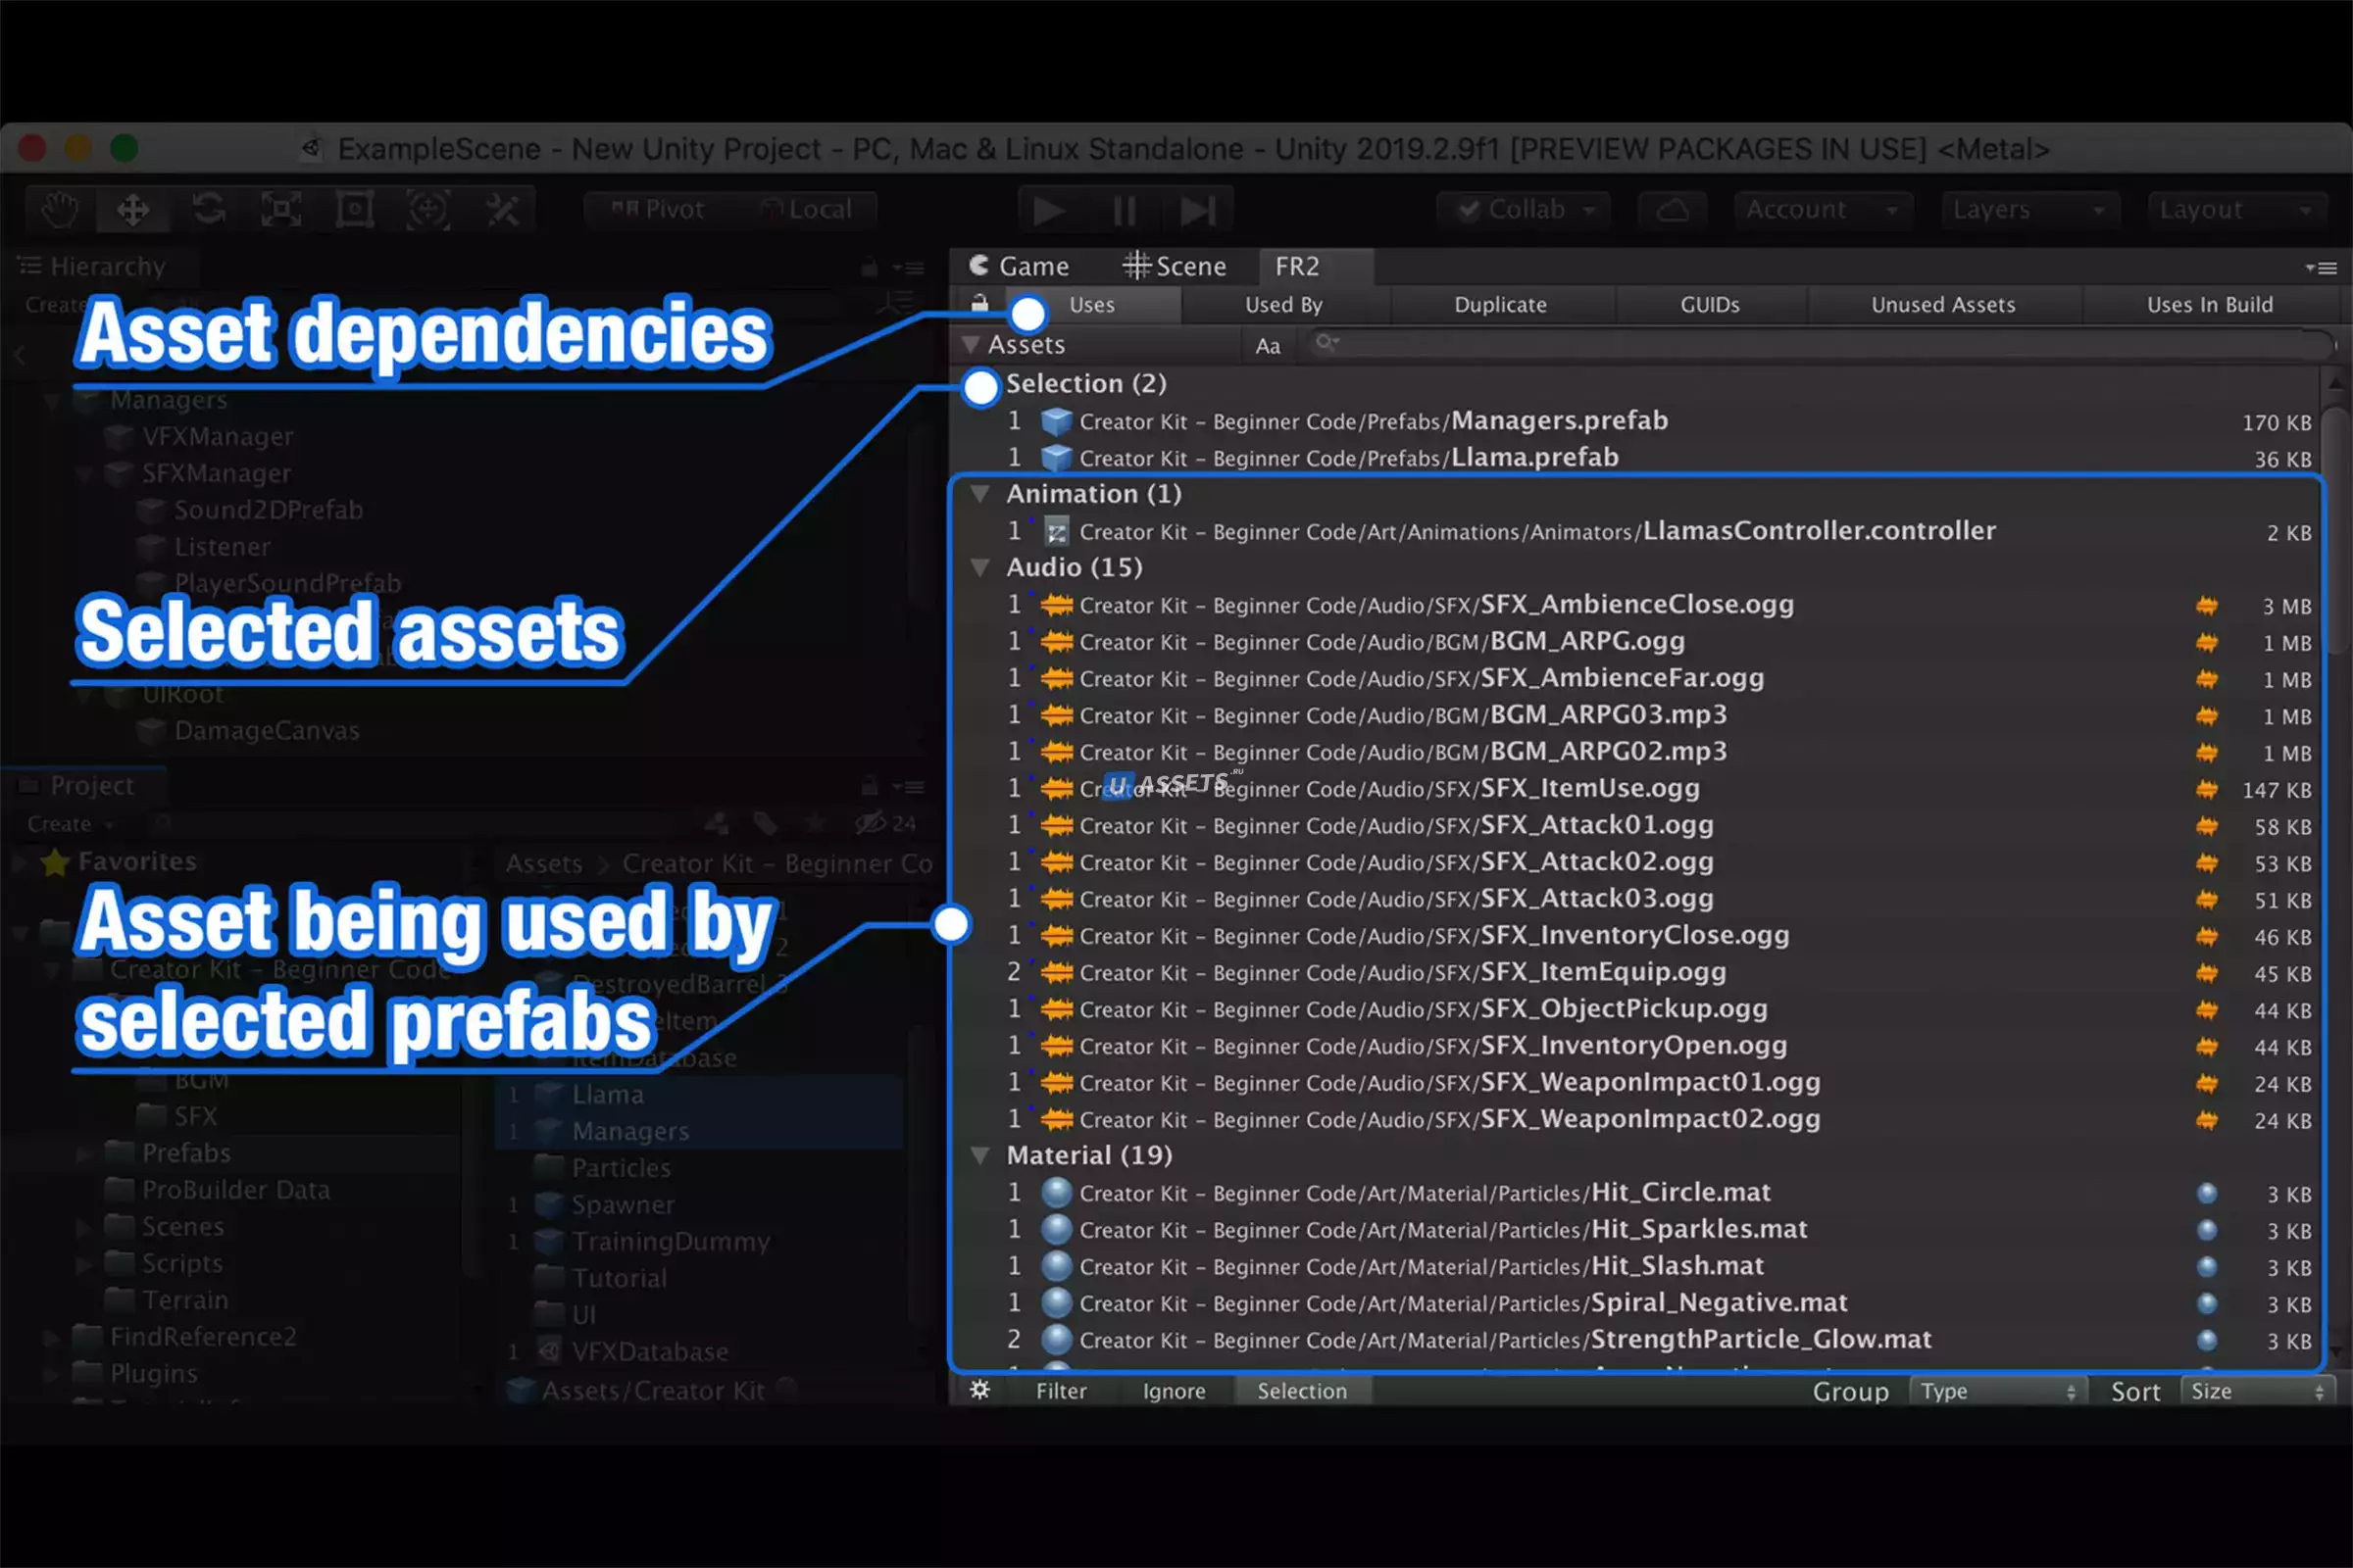
Task: Select the Hand tool in toolbar
Action: [x=60, y=210]
